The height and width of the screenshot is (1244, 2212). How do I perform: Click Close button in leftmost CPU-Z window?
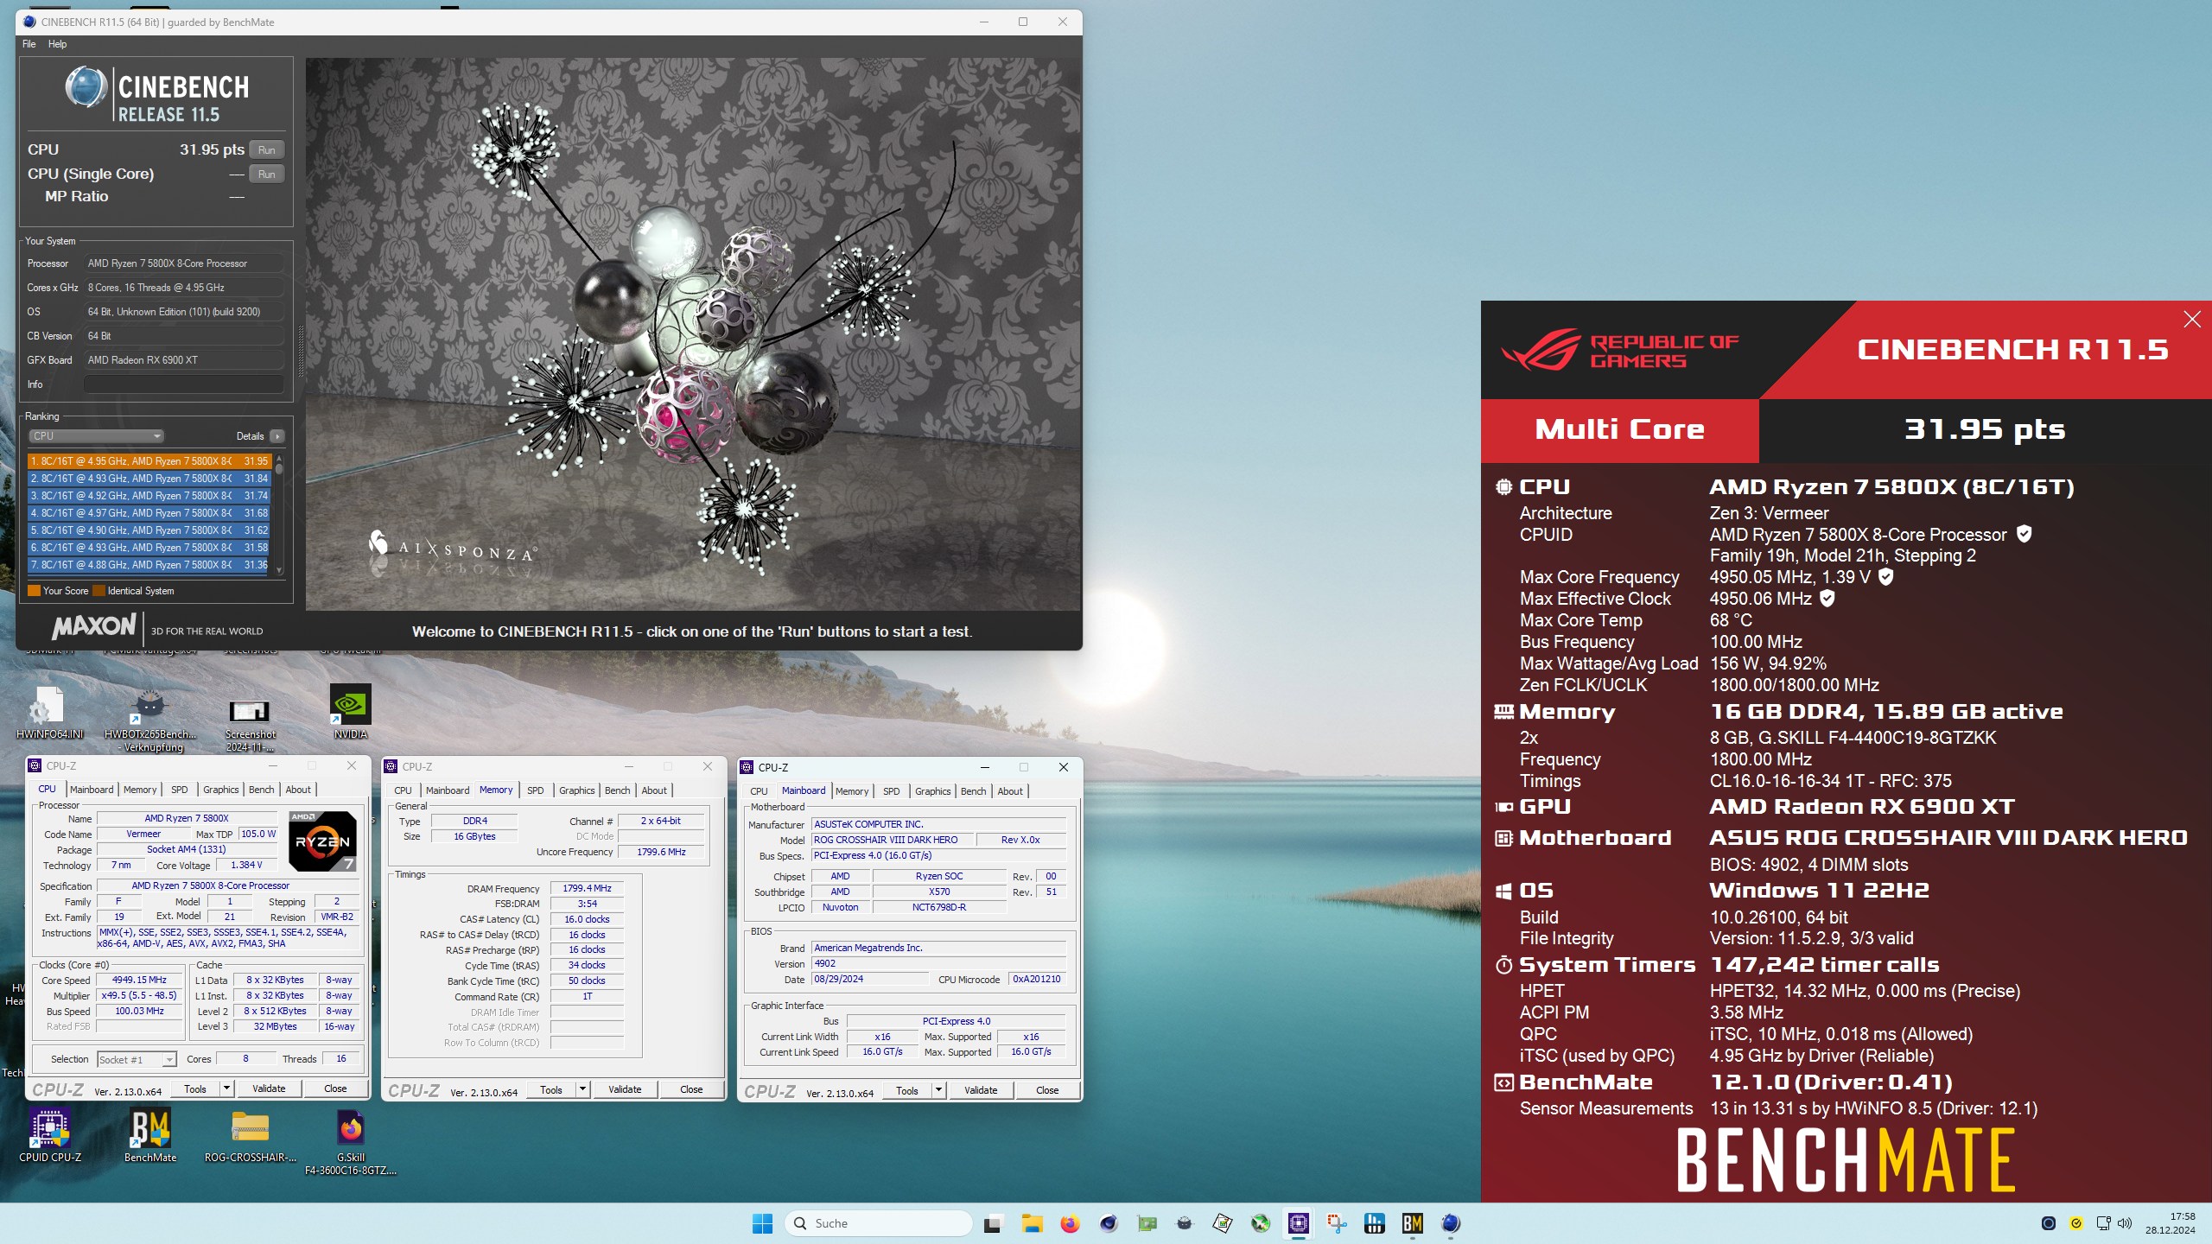335,1088
